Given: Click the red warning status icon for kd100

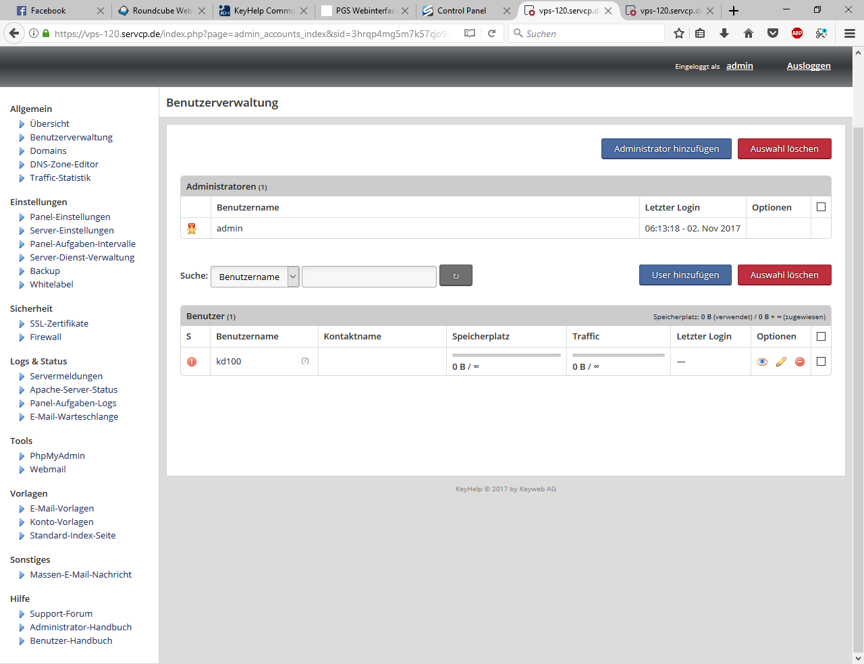Looking at the screenshot, I should coord(192,362).
